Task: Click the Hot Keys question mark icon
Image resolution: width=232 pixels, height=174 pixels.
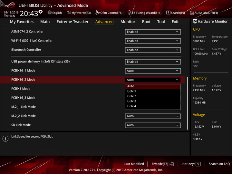Action: pyautogui.click(x=198, y=164)
